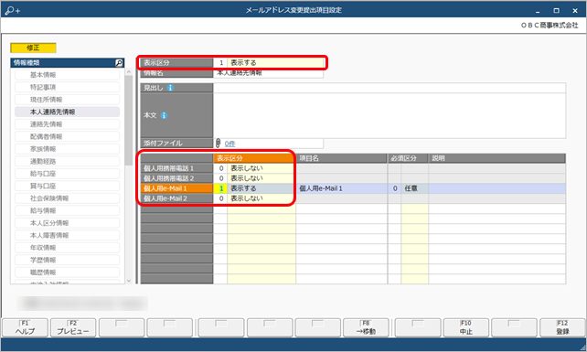The height and width of the screenshot is (352, 587).
Task: Click the F10 中止 button
Action: (466, 328)
